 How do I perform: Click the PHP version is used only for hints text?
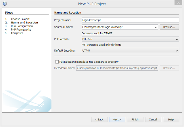[101, 45]
